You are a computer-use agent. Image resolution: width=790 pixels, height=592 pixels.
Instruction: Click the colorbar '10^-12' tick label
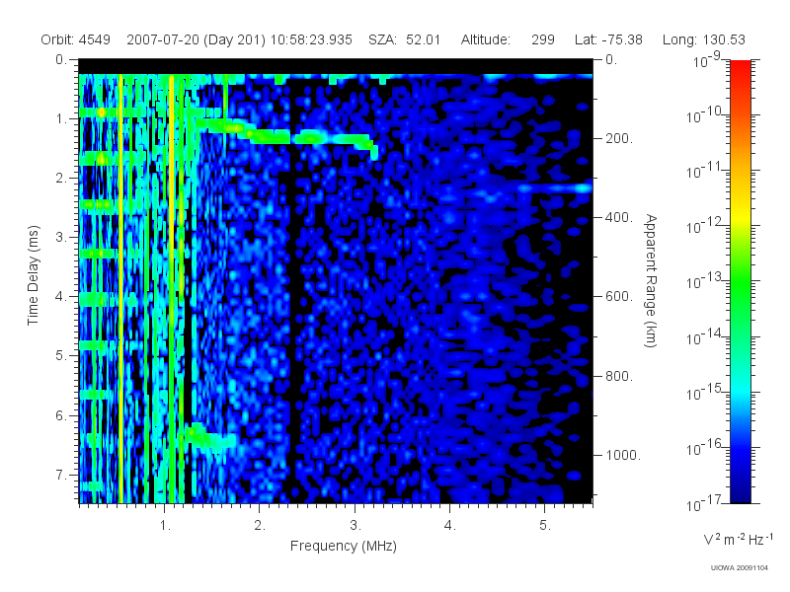tap(703, 226)
